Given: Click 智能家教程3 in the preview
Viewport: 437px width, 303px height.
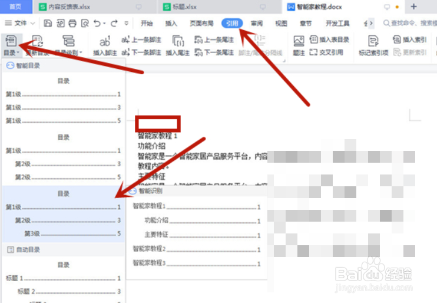Looking at the screenshot, I should (x=197, y=263).
